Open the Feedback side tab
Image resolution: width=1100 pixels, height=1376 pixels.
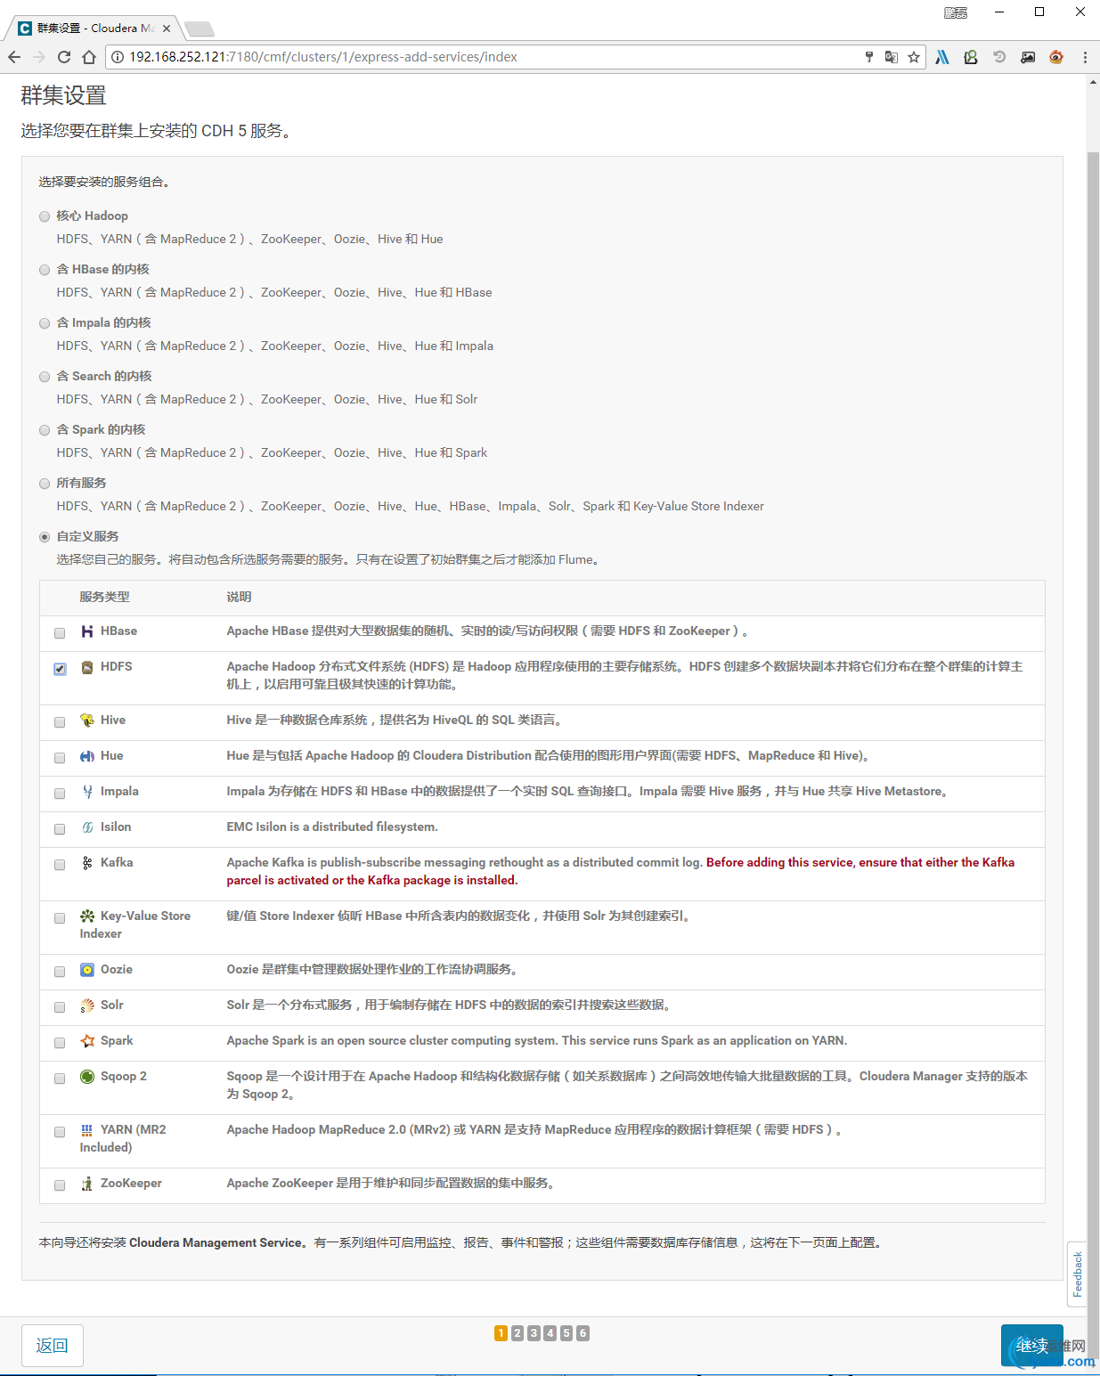coord(1077,1274)
